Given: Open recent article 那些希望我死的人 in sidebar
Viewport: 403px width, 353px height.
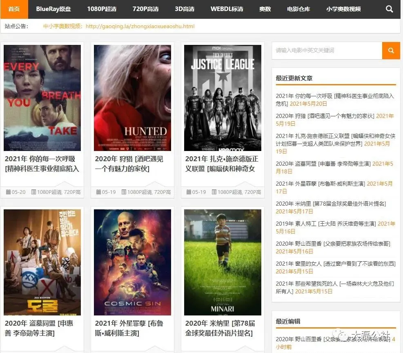Looking at the screenshot, I should tap(335, 287).
